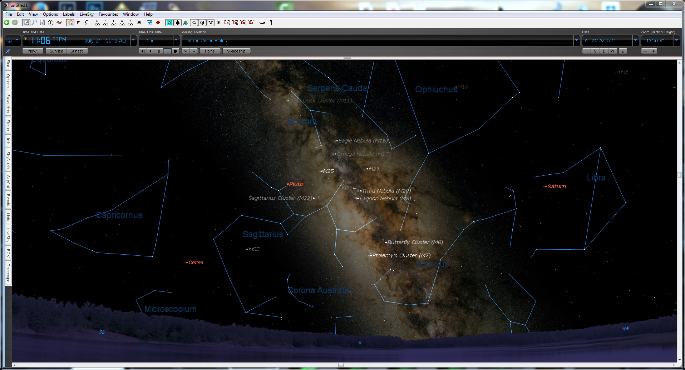Click the info circle toolbar icon
This screenshot has height=370, width=685.
(x=50, y=22)
